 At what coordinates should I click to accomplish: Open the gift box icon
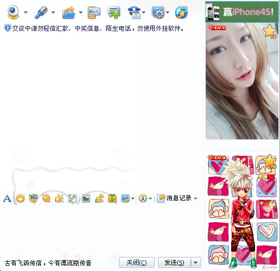point(112,198)
